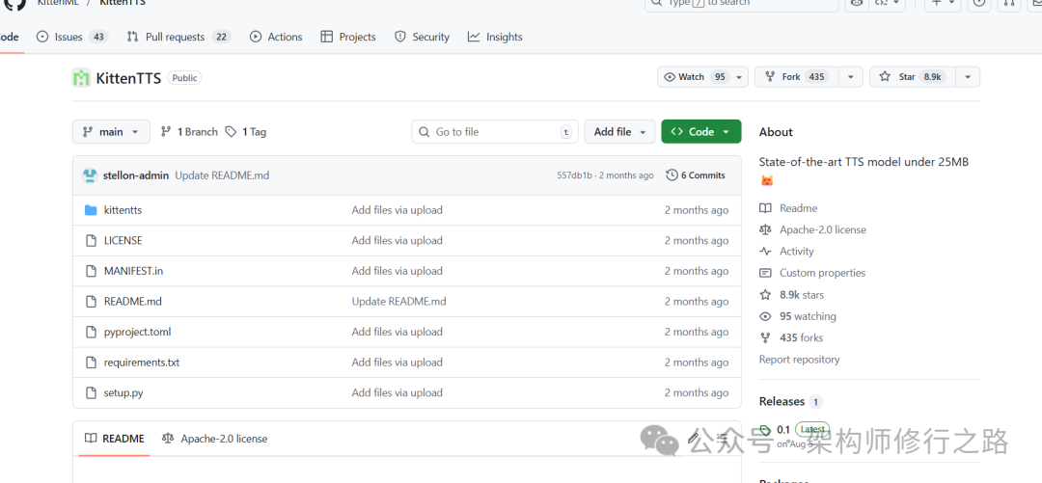Viewport: 1042px width, 483px height.
Task: Open the Add file menu
Action: pos(619,132)
